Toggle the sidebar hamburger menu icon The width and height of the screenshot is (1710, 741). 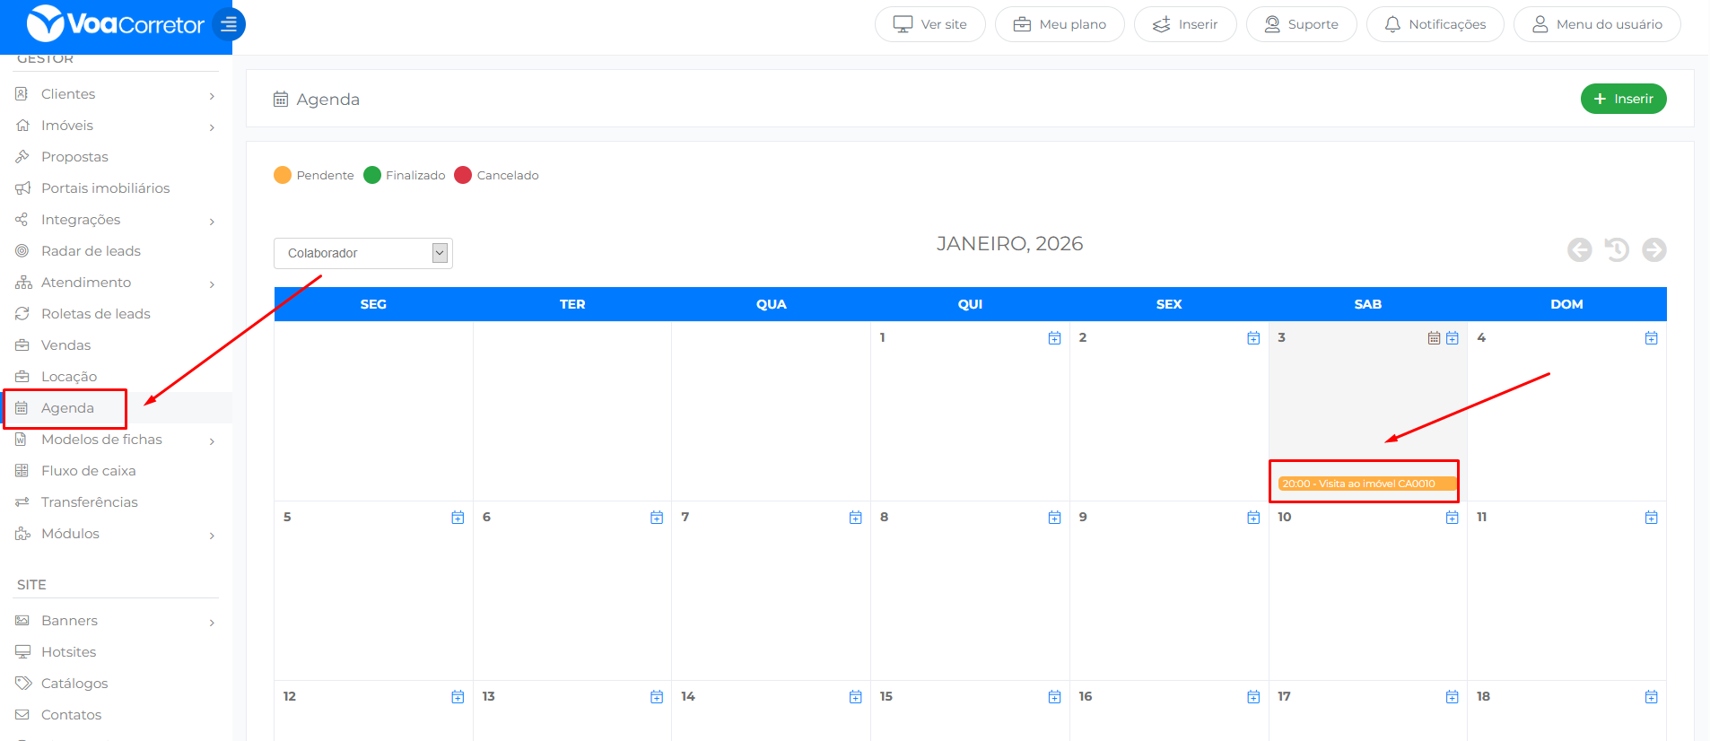pos(229,24)
